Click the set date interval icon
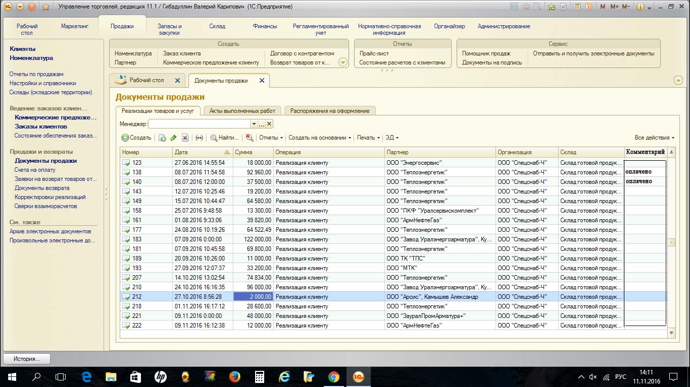The height and width of the screenshot is (387, 690). [199, 138]
